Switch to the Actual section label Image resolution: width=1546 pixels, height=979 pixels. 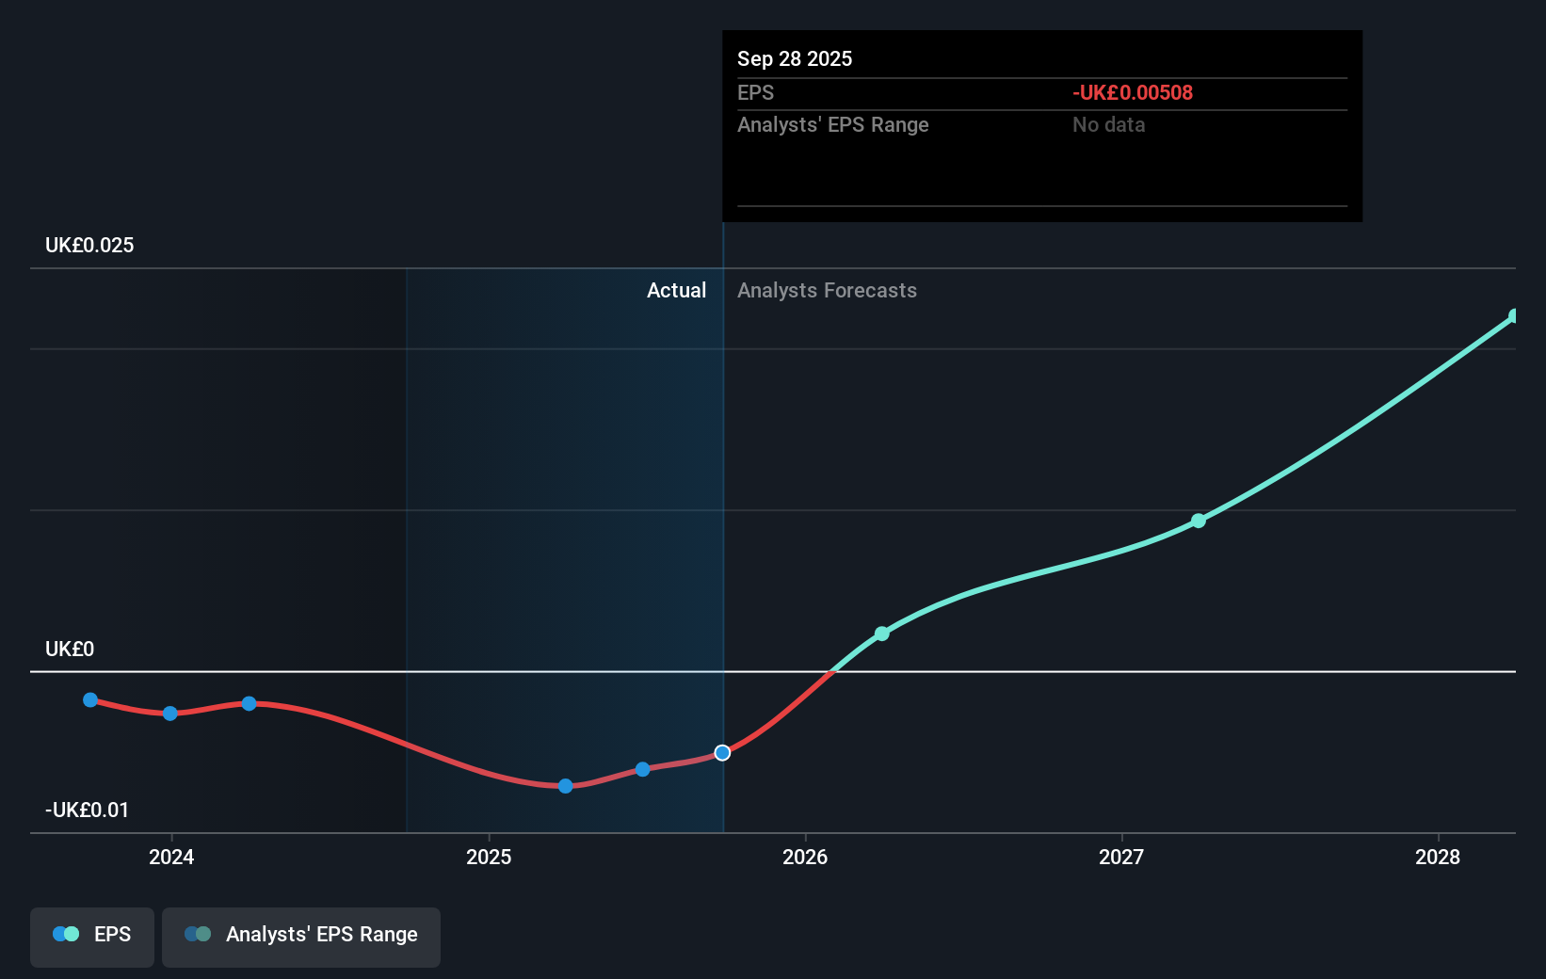point(676,290)
